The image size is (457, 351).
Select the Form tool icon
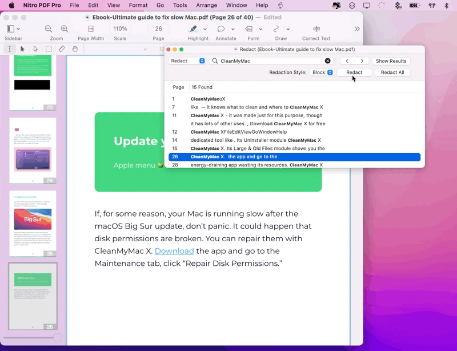tap(249, 29)
